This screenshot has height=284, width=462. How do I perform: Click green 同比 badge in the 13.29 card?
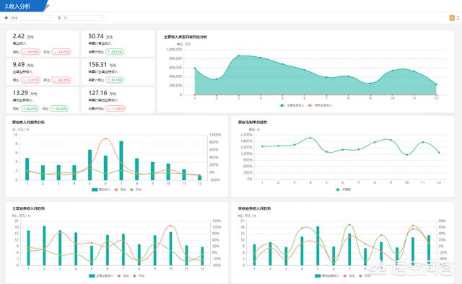[x=30, y=109]
